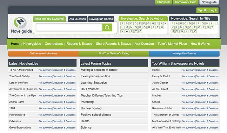Viewport: 227px width, 133px height.
Task: Open Macbeth plot summary
Action: tap(188, 96)
